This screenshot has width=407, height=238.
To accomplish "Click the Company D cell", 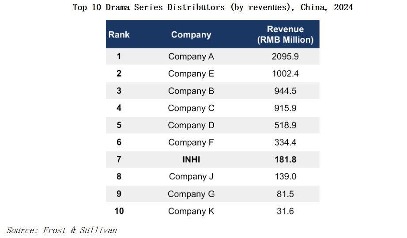I will click(191, 125).
